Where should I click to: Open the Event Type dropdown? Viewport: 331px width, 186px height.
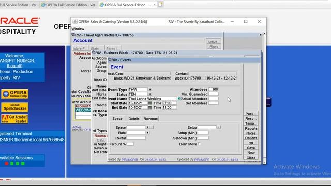pyautogui.click(x=150, y=89)
